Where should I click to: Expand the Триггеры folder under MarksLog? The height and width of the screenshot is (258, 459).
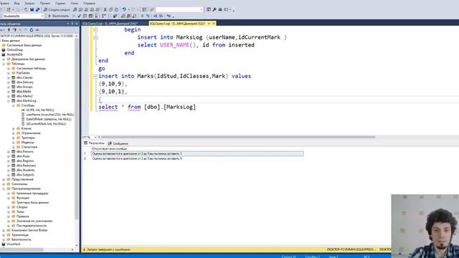14,138
